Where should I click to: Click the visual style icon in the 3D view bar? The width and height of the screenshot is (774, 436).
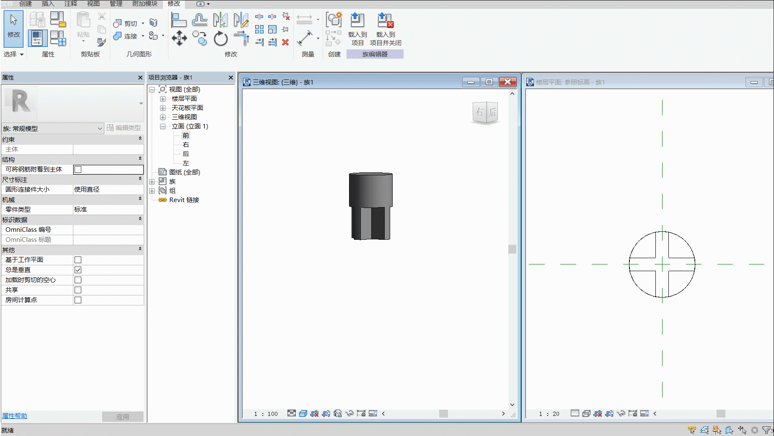point(303,413)
